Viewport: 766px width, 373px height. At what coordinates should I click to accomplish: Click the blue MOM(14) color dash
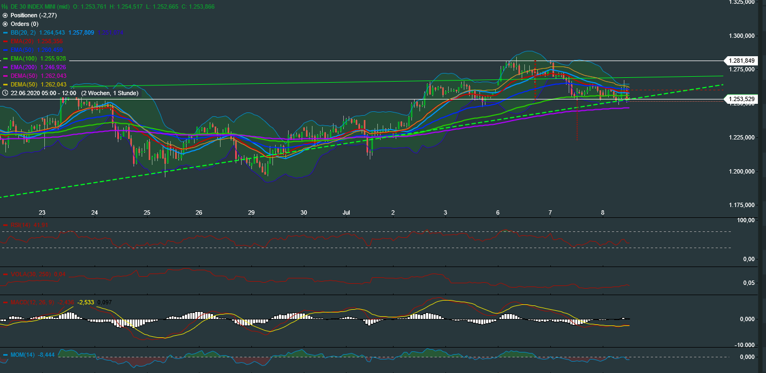pos(5,355)
